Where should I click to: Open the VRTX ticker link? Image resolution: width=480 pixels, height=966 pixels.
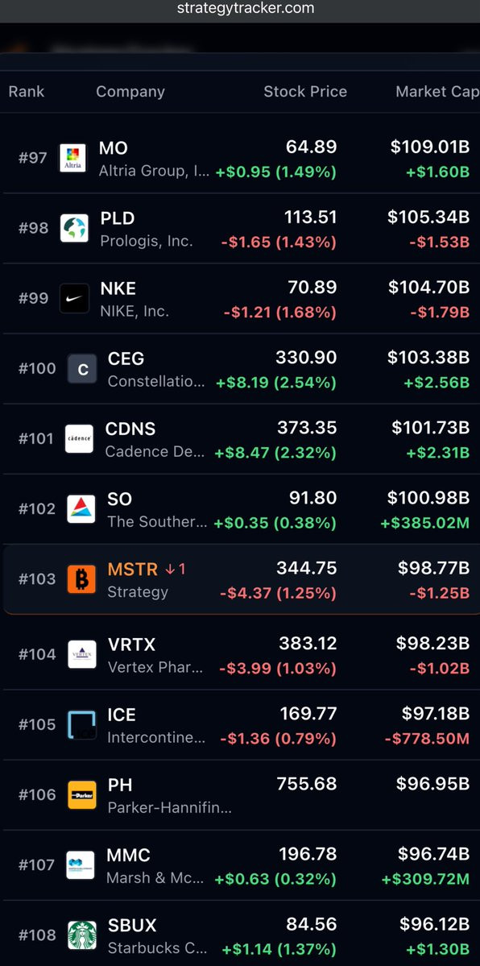pyautogui.click(x=131, y=645)
